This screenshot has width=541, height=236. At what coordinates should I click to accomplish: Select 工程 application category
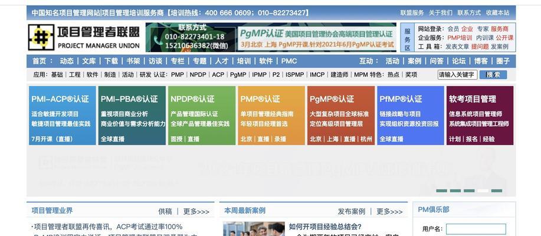pyautogui.click(x=74, y=74)
